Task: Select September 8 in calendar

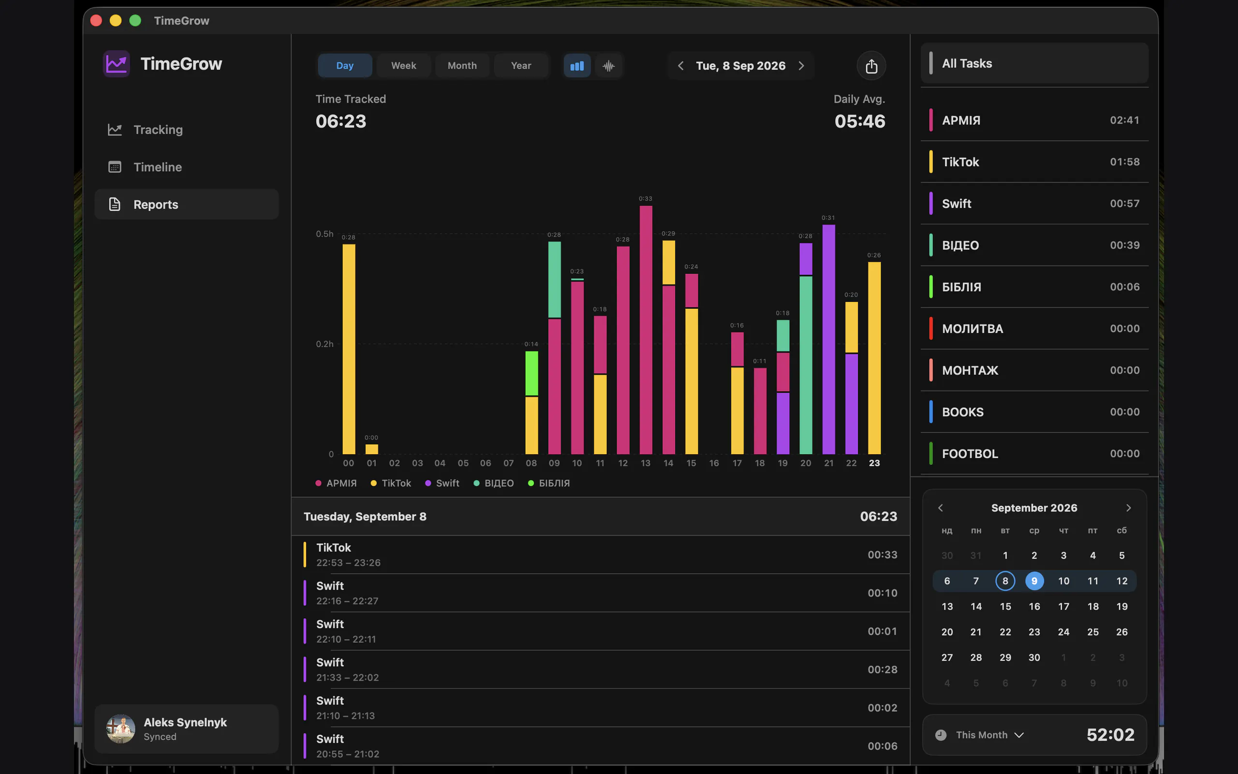Action: [x=1005, y=581]
